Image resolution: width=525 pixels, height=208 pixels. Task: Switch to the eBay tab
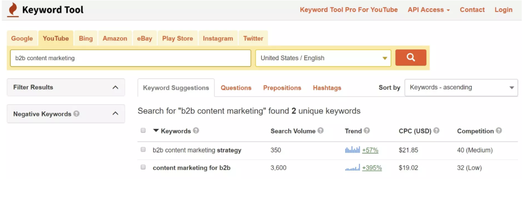145,38
